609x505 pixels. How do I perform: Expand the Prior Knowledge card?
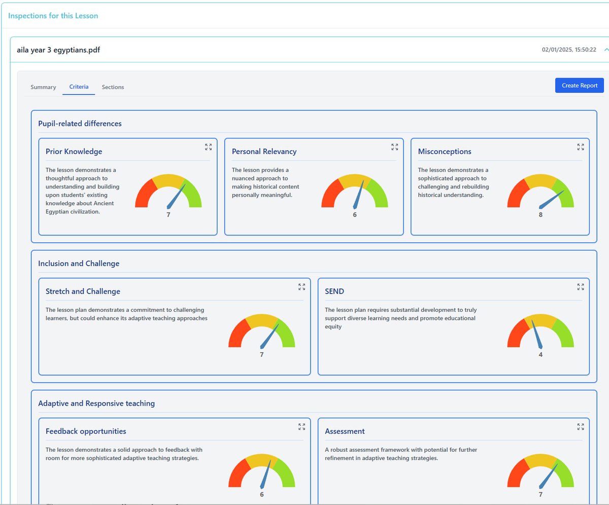[209, 147]
